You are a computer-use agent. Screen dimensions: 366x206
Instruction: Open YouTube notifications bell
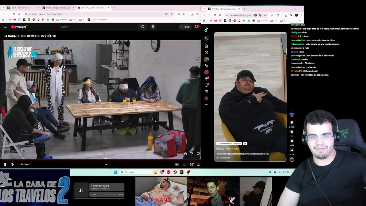coord(196,27)
